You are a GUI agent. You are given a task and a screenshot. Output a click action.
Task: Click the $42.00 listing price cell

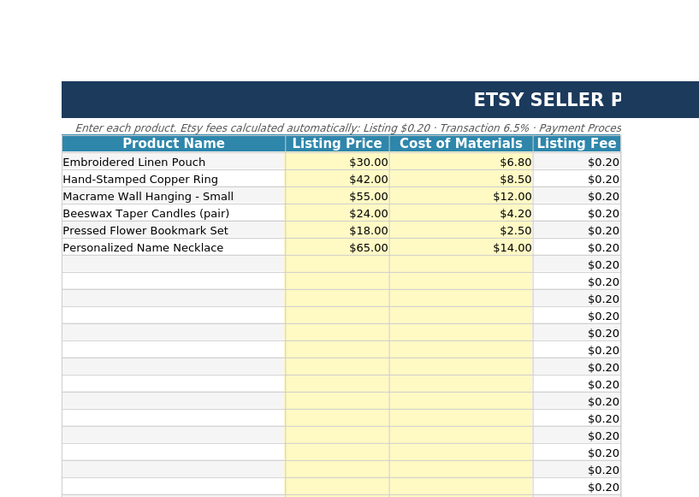click(x=337, y=179)
